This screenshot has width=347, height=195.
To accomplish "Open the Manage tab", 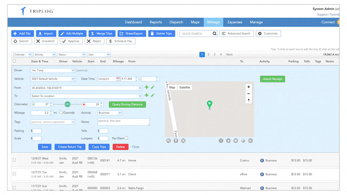I will [256, 22].
